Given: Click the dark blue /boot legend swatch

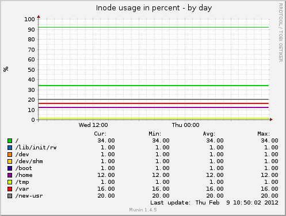Looking at the screenshot, I should tap(10, 168).
